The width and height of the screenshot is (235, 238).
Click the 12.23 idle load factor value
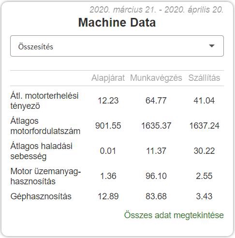pyautogui.click(x=108, y=101)
